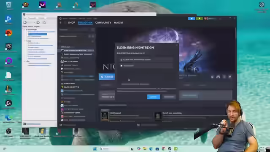Viewport: 270px width, 152px height.
Task: Open Epic Games Launcher desktop icon
Action: 8,47
